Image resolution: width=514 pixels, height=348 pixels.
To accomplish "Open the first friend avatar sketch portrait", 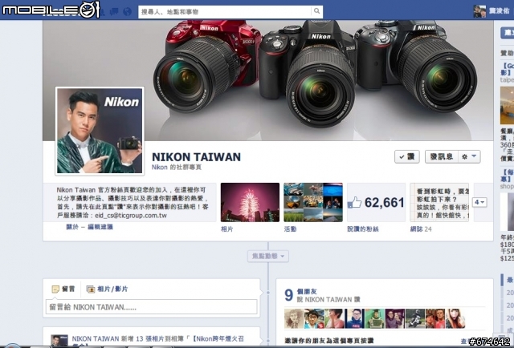I will (294, 318).
